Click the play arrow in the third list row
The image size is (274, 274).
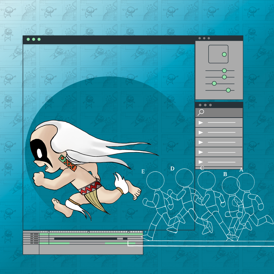tap(201, 142)
